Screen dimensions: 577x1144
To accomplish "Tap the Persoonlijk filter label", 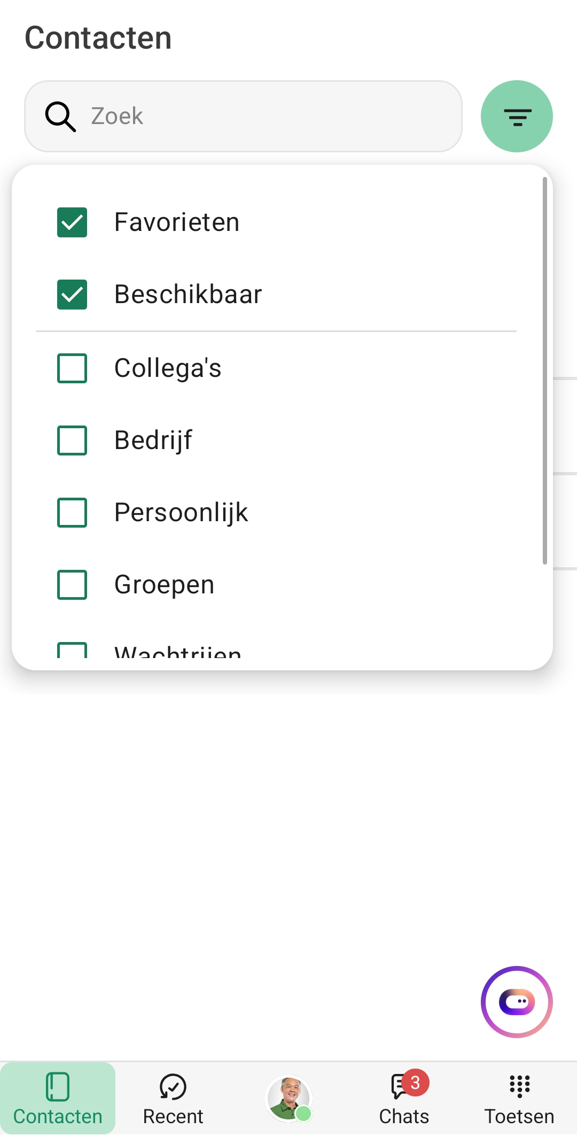I will pyautogui.click(x=181, y=513).
